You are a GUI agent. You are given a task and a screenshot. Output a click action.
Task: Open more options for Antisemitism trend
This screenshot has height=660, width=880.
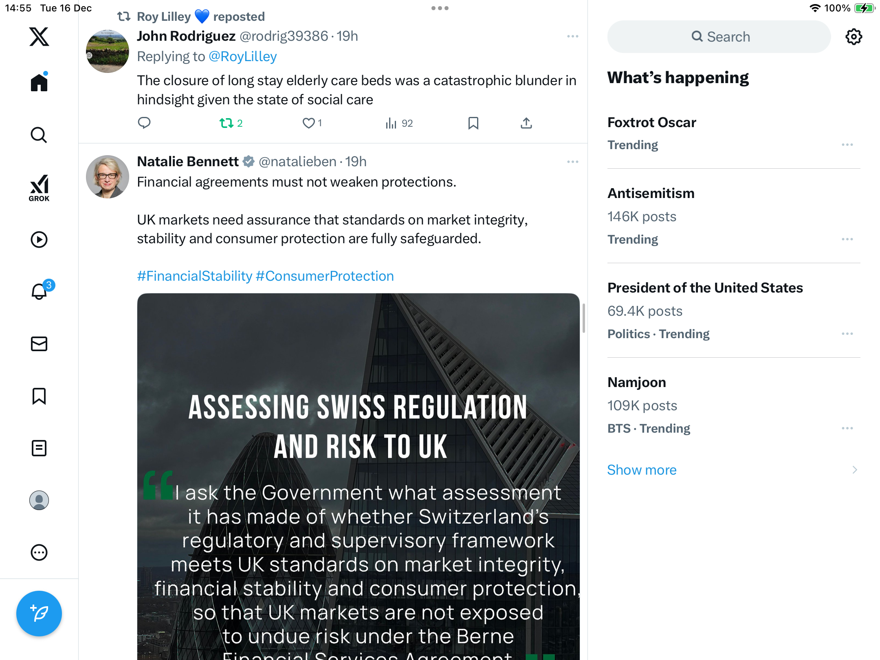point(847,239)
